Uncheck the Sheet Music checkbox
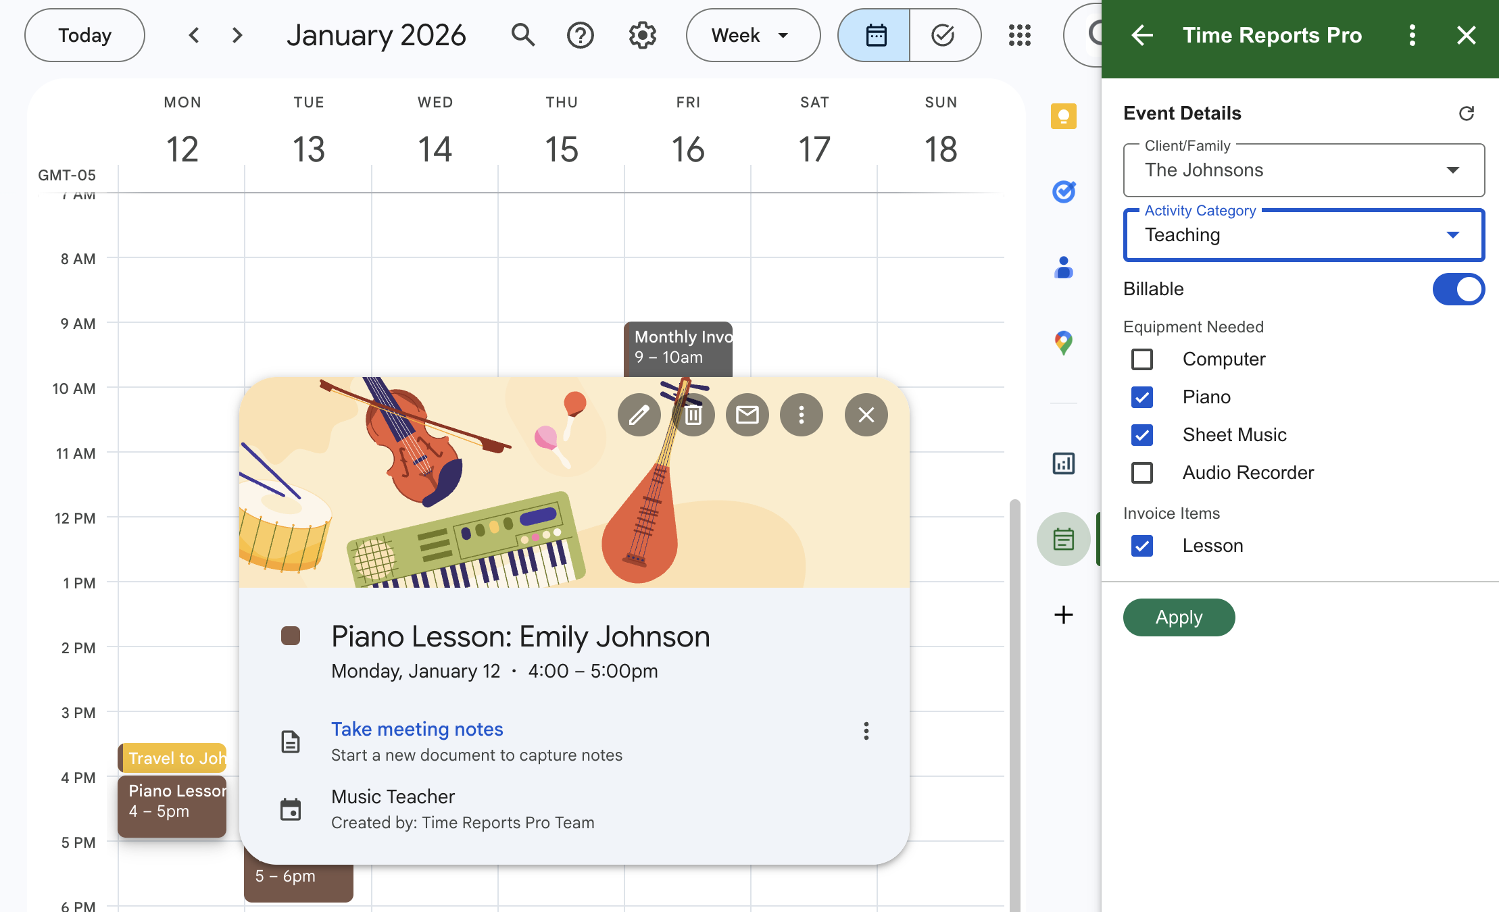This screenshot has height=912, width=1499. coord(1142,435)
